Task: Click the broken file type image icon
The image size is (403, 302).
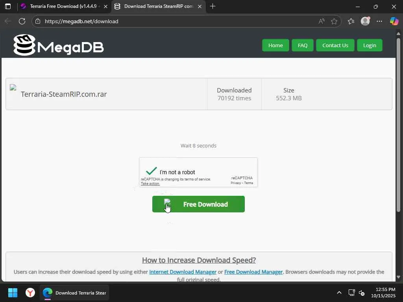Action: click(13, 88)
